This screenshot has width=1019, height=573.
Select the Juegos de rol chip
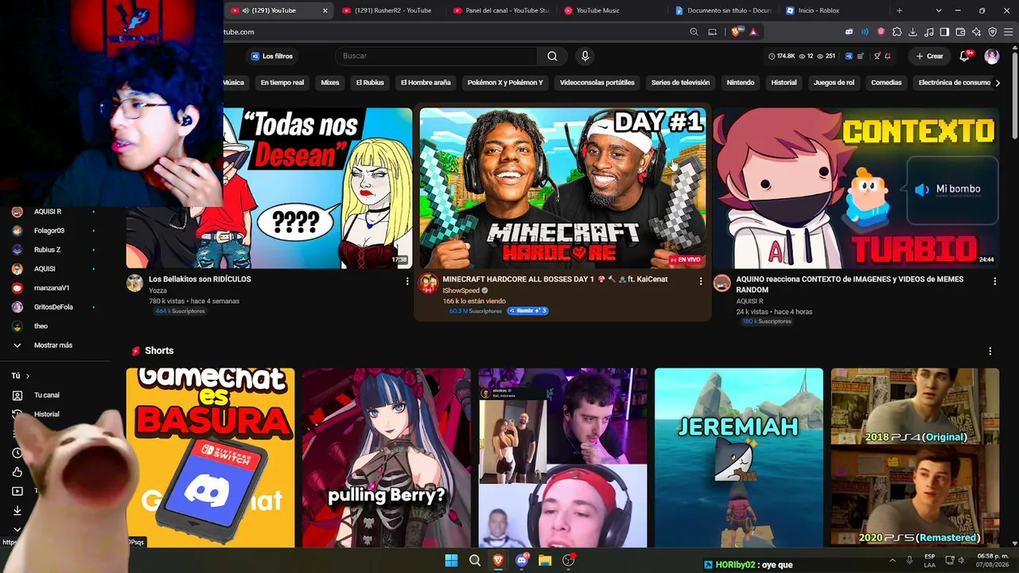pyautogui.click(x=834, y=83)
